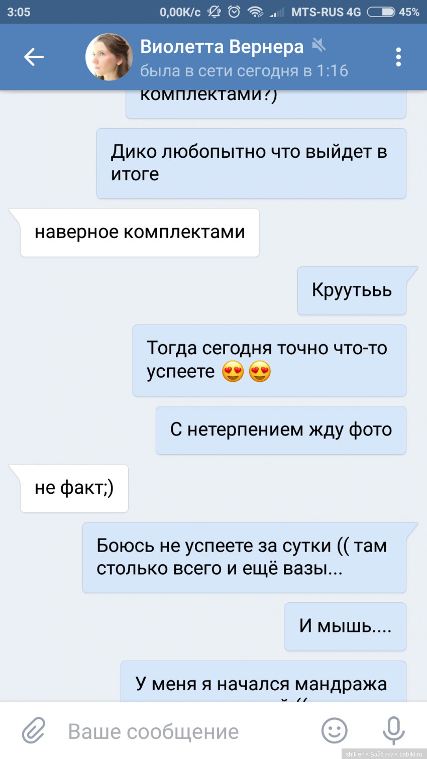Tap the microphone voice message icon
Viewport: 427px width, 759px height.
pos(394,730)
